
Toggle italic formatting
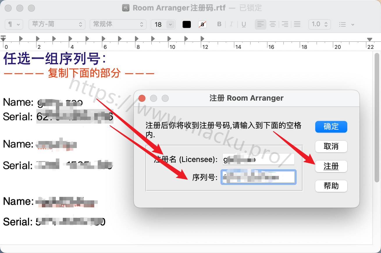point(232,24)
